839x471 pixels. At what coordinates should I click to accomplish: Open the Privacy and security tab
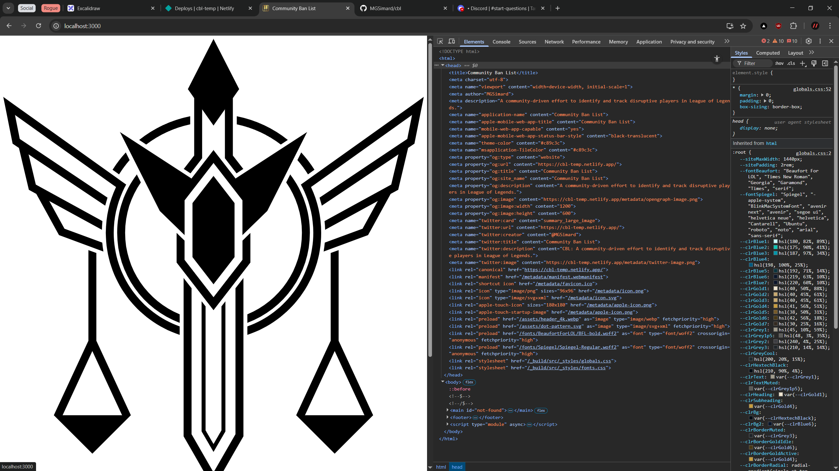point(692,42)
